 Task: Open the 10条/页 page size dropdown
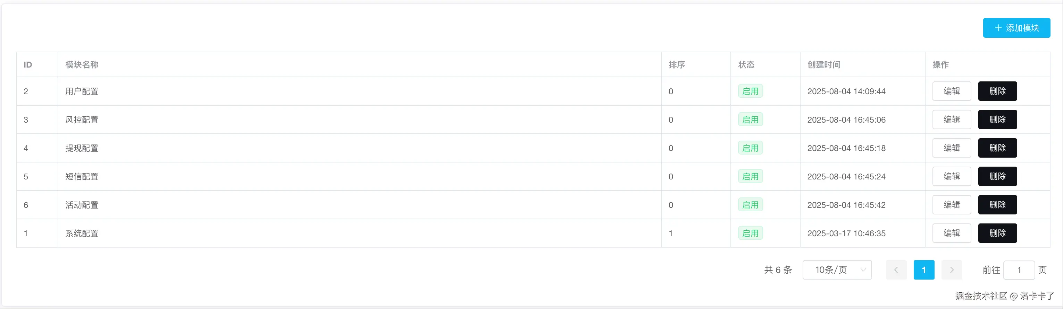[837, 270]
